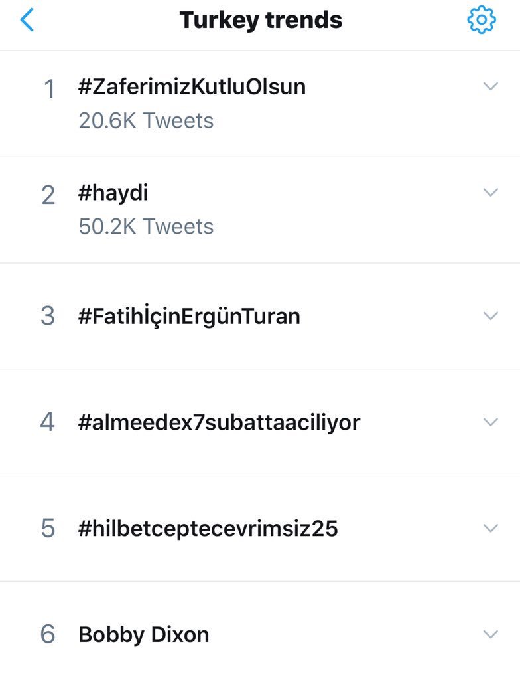Select rank number 3 trend
Viewport: 520px width, 680px height.
(48, 316)
